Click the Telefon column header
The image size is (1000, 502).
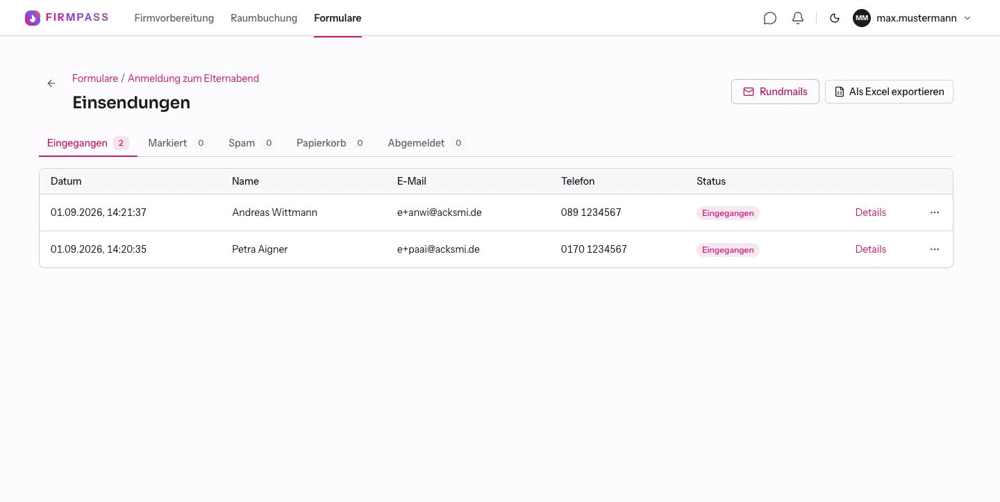(578, 181)
